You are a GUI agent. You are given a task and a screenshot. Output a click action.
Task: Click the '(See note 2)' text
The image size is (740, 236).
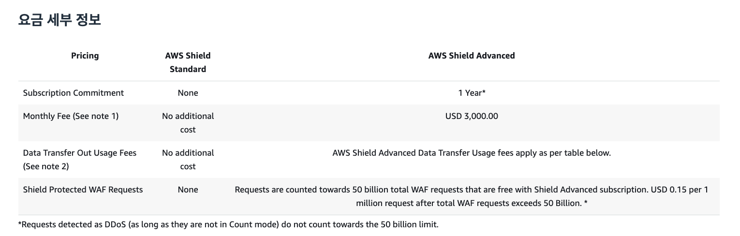click(x=46, y=166)
